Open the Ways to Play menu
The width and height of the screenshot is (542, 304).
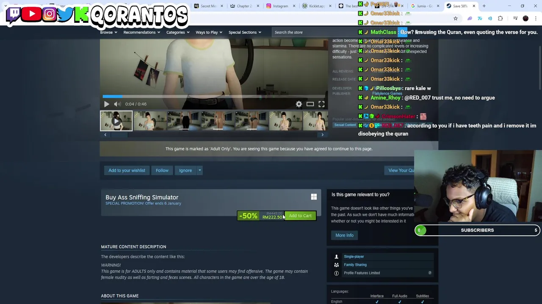[x=209, y=32]
